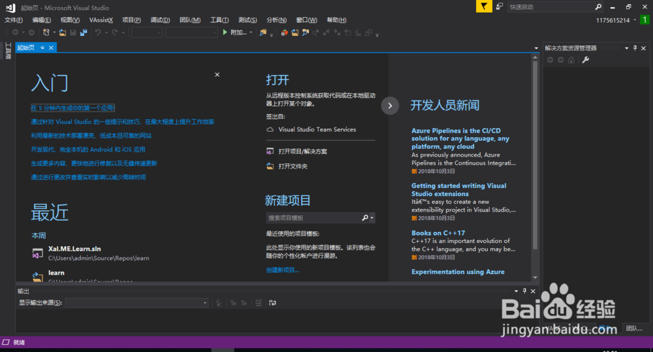This screenshot has width=653, height=352.
Task: Toggle auto-hide pin of Output panel
Action: coord(524,291)
